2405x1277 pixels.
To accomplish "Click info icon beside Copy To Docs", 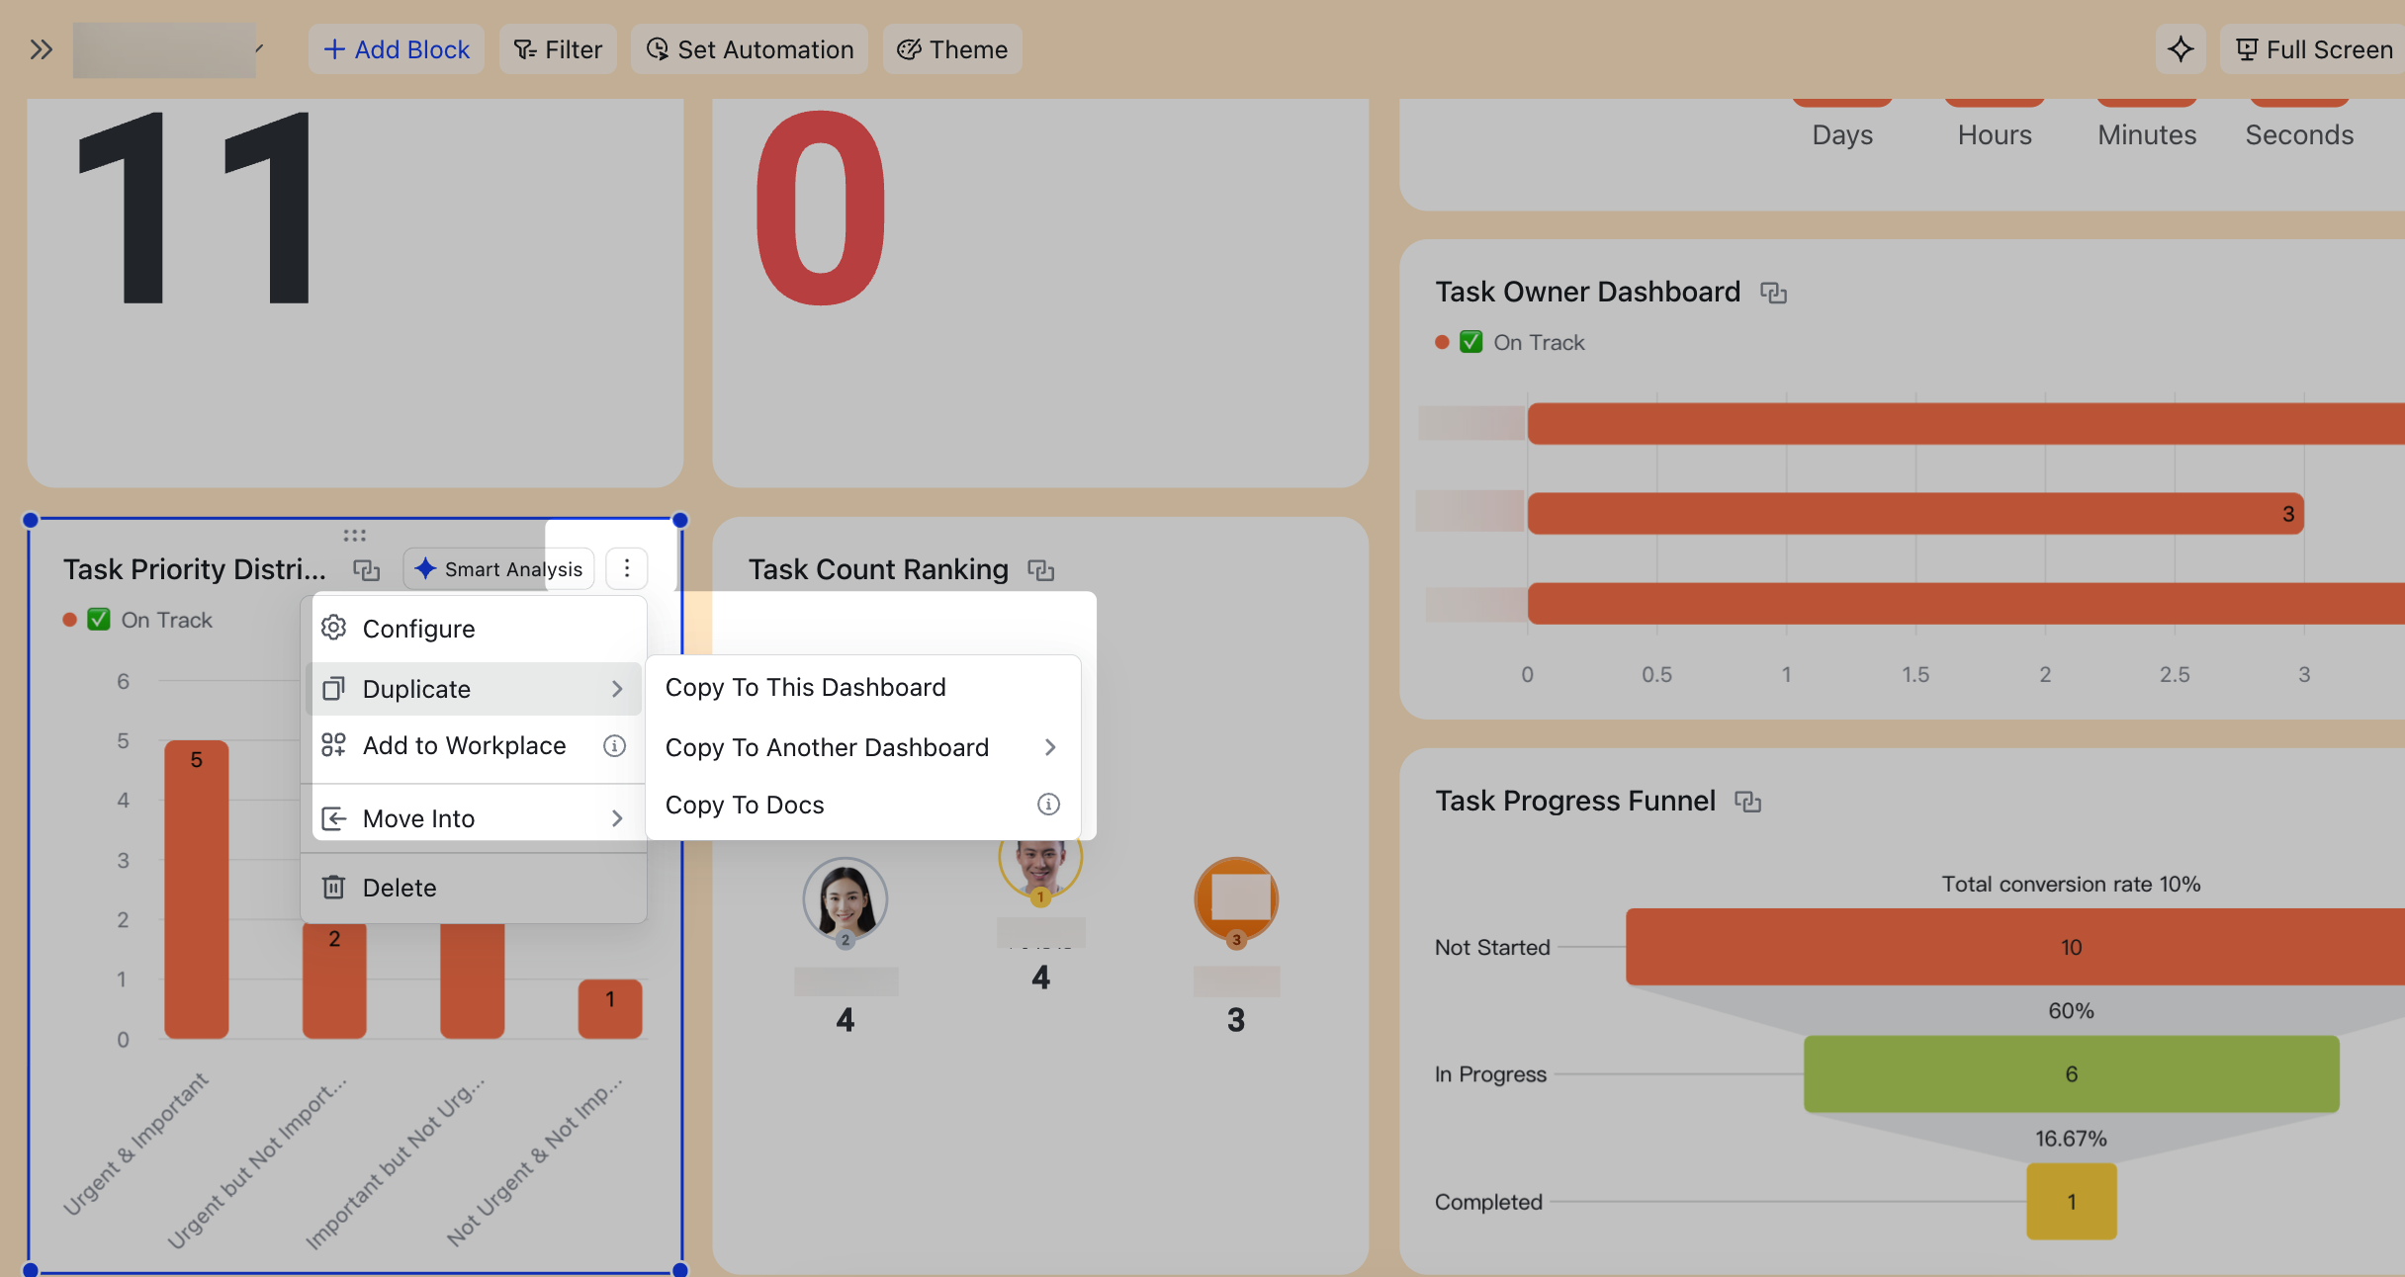I will tap(1049, 805).
